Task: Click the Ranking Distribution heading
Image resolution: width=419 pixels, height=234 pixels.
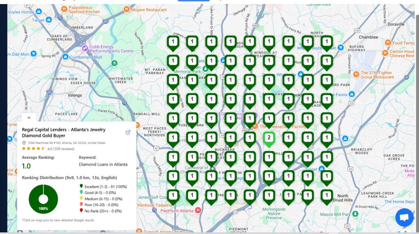Action: 70,178
